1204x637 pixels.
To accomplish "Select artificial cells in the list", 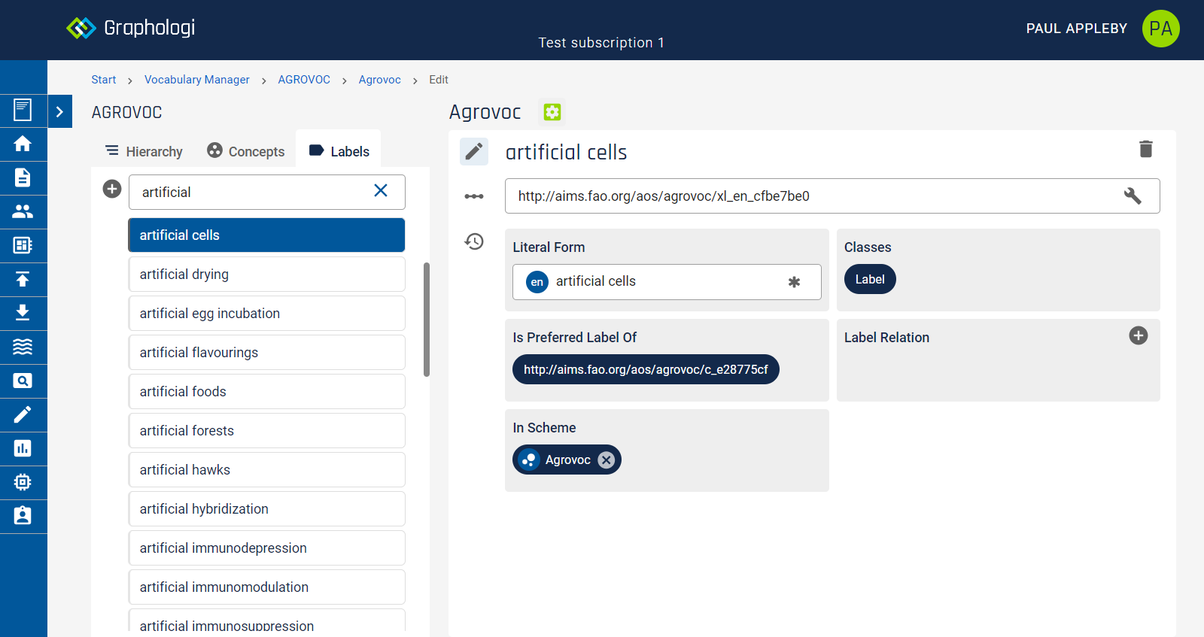I will pos(267,235).
